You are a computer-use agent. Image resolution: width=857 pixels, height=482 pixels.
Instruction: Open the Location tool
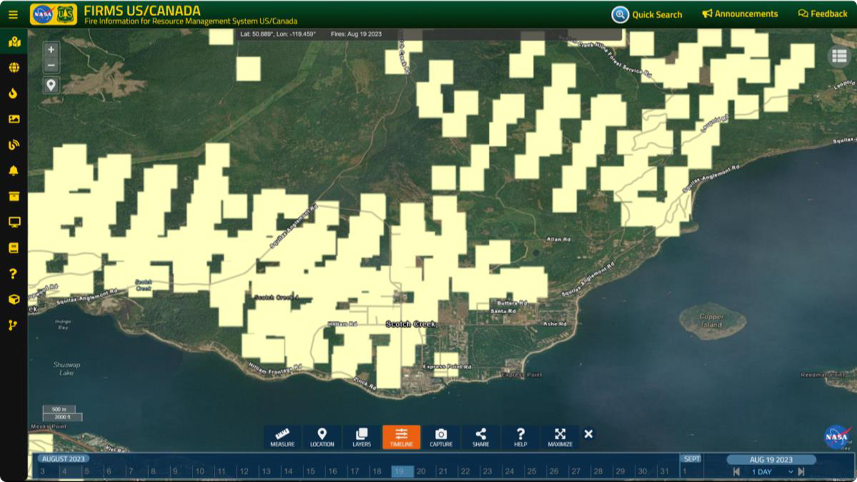point(322,438)
